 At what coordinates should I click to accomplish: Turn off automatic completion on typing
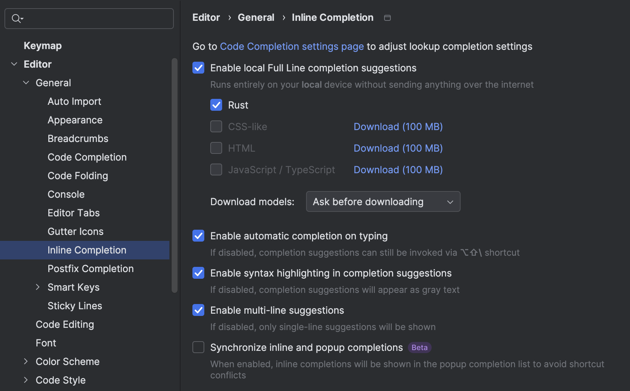tap(198, 236)
